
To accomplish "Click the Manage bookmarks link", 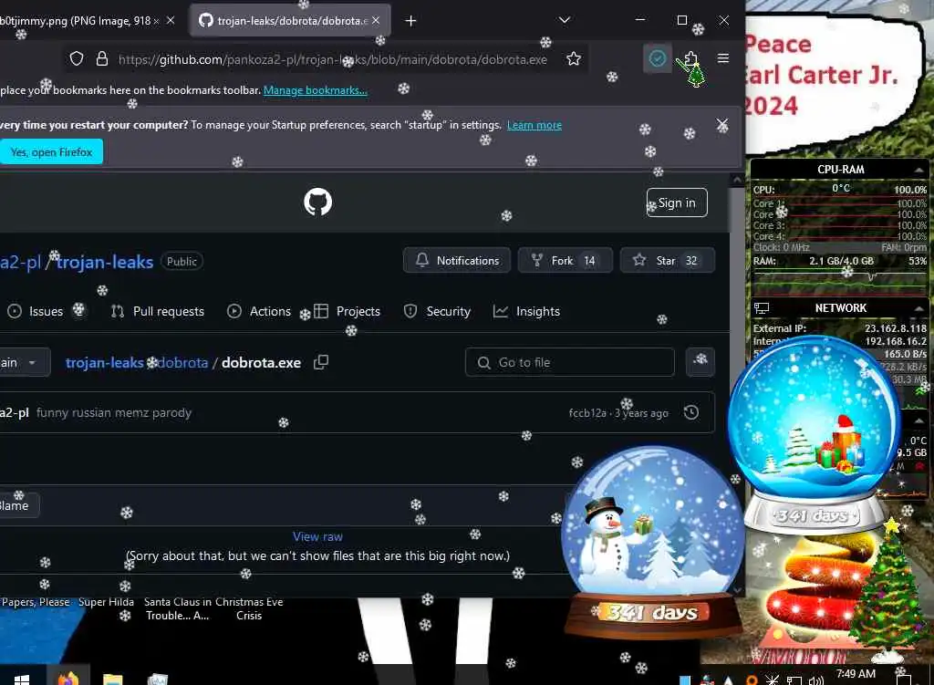I will pos(315,90).
